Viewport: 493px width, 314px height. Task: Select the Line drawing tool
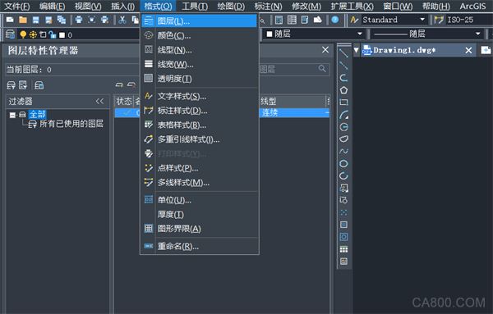pos(343,53)
